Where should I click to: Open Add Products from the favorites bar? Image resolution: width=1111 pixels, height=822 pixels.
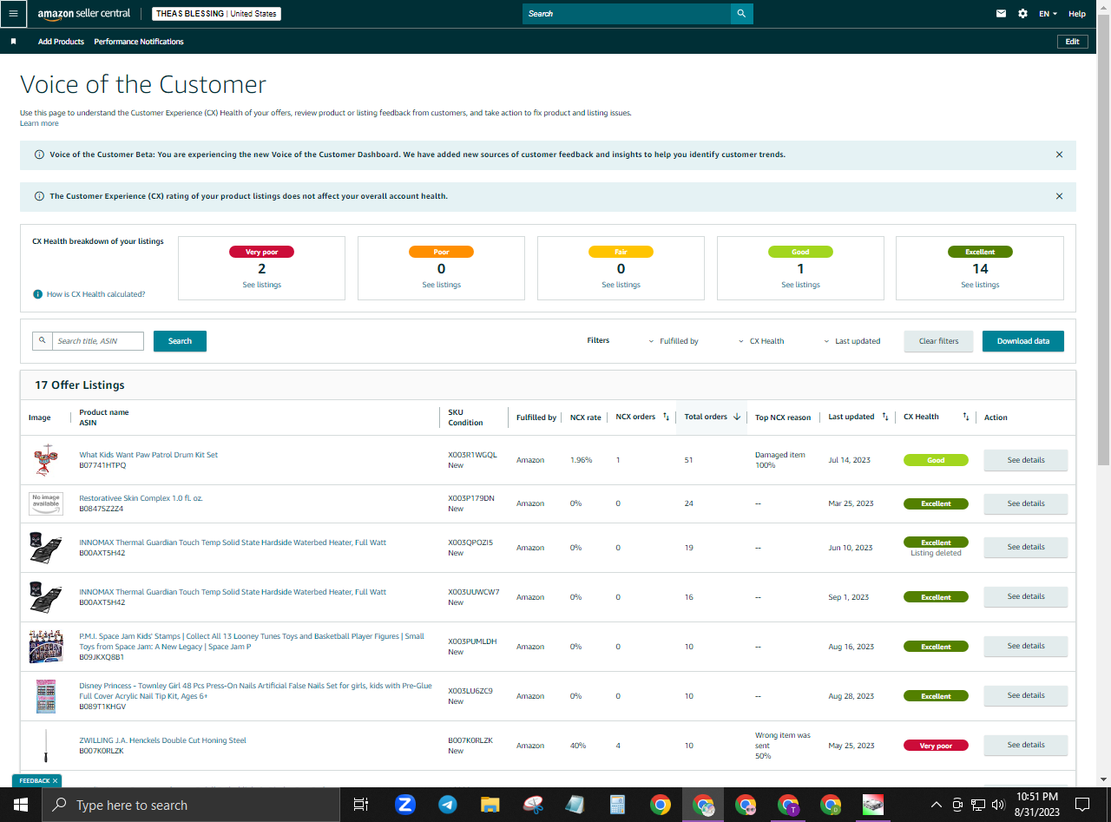pyautogui.click(x=61, y=42)
